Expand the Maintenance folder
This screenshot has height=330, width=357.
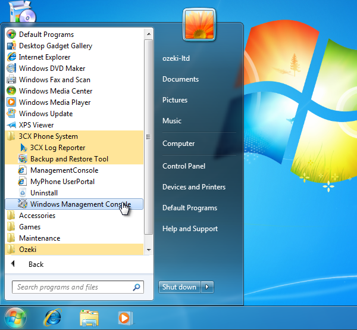coord(74,238)
